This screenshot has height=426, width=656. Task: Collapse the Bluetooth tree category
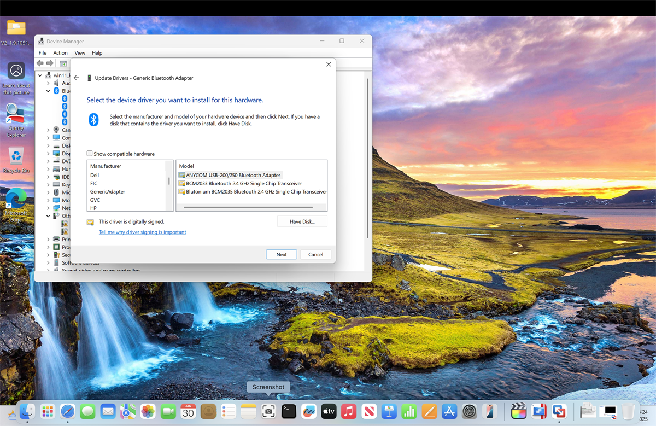48,91
